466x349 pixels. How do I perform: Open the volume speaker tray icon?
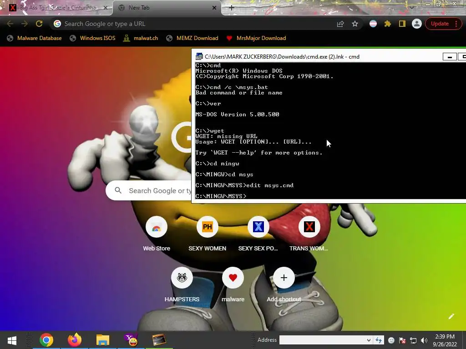point(424,340)
